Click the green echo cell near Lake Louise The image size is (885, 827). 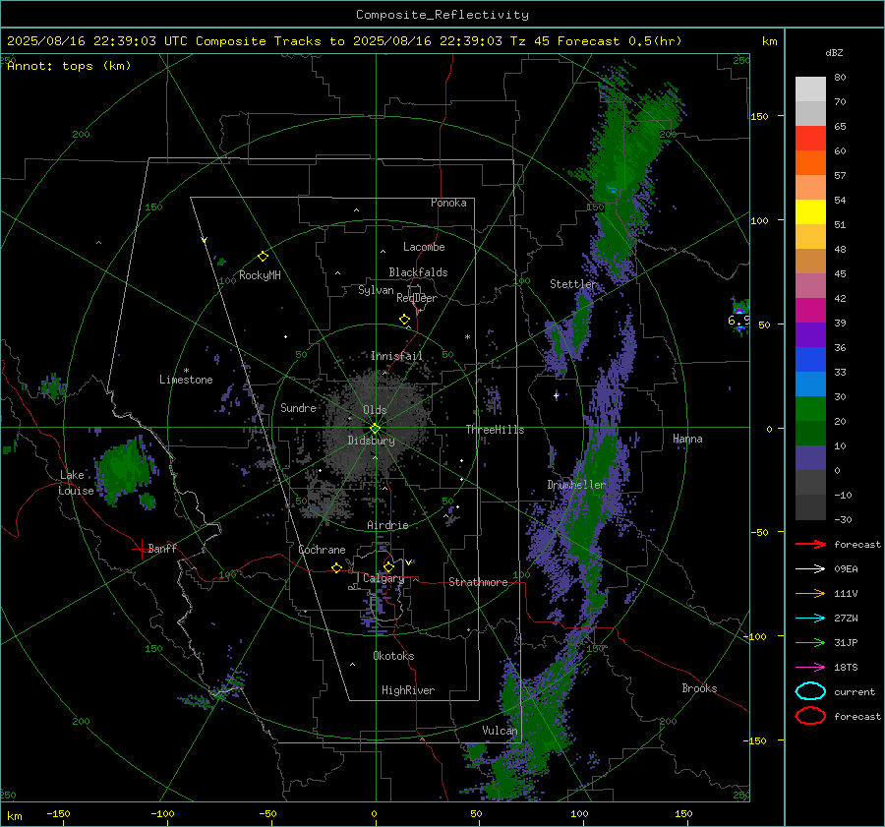click(x=123, y=470)
